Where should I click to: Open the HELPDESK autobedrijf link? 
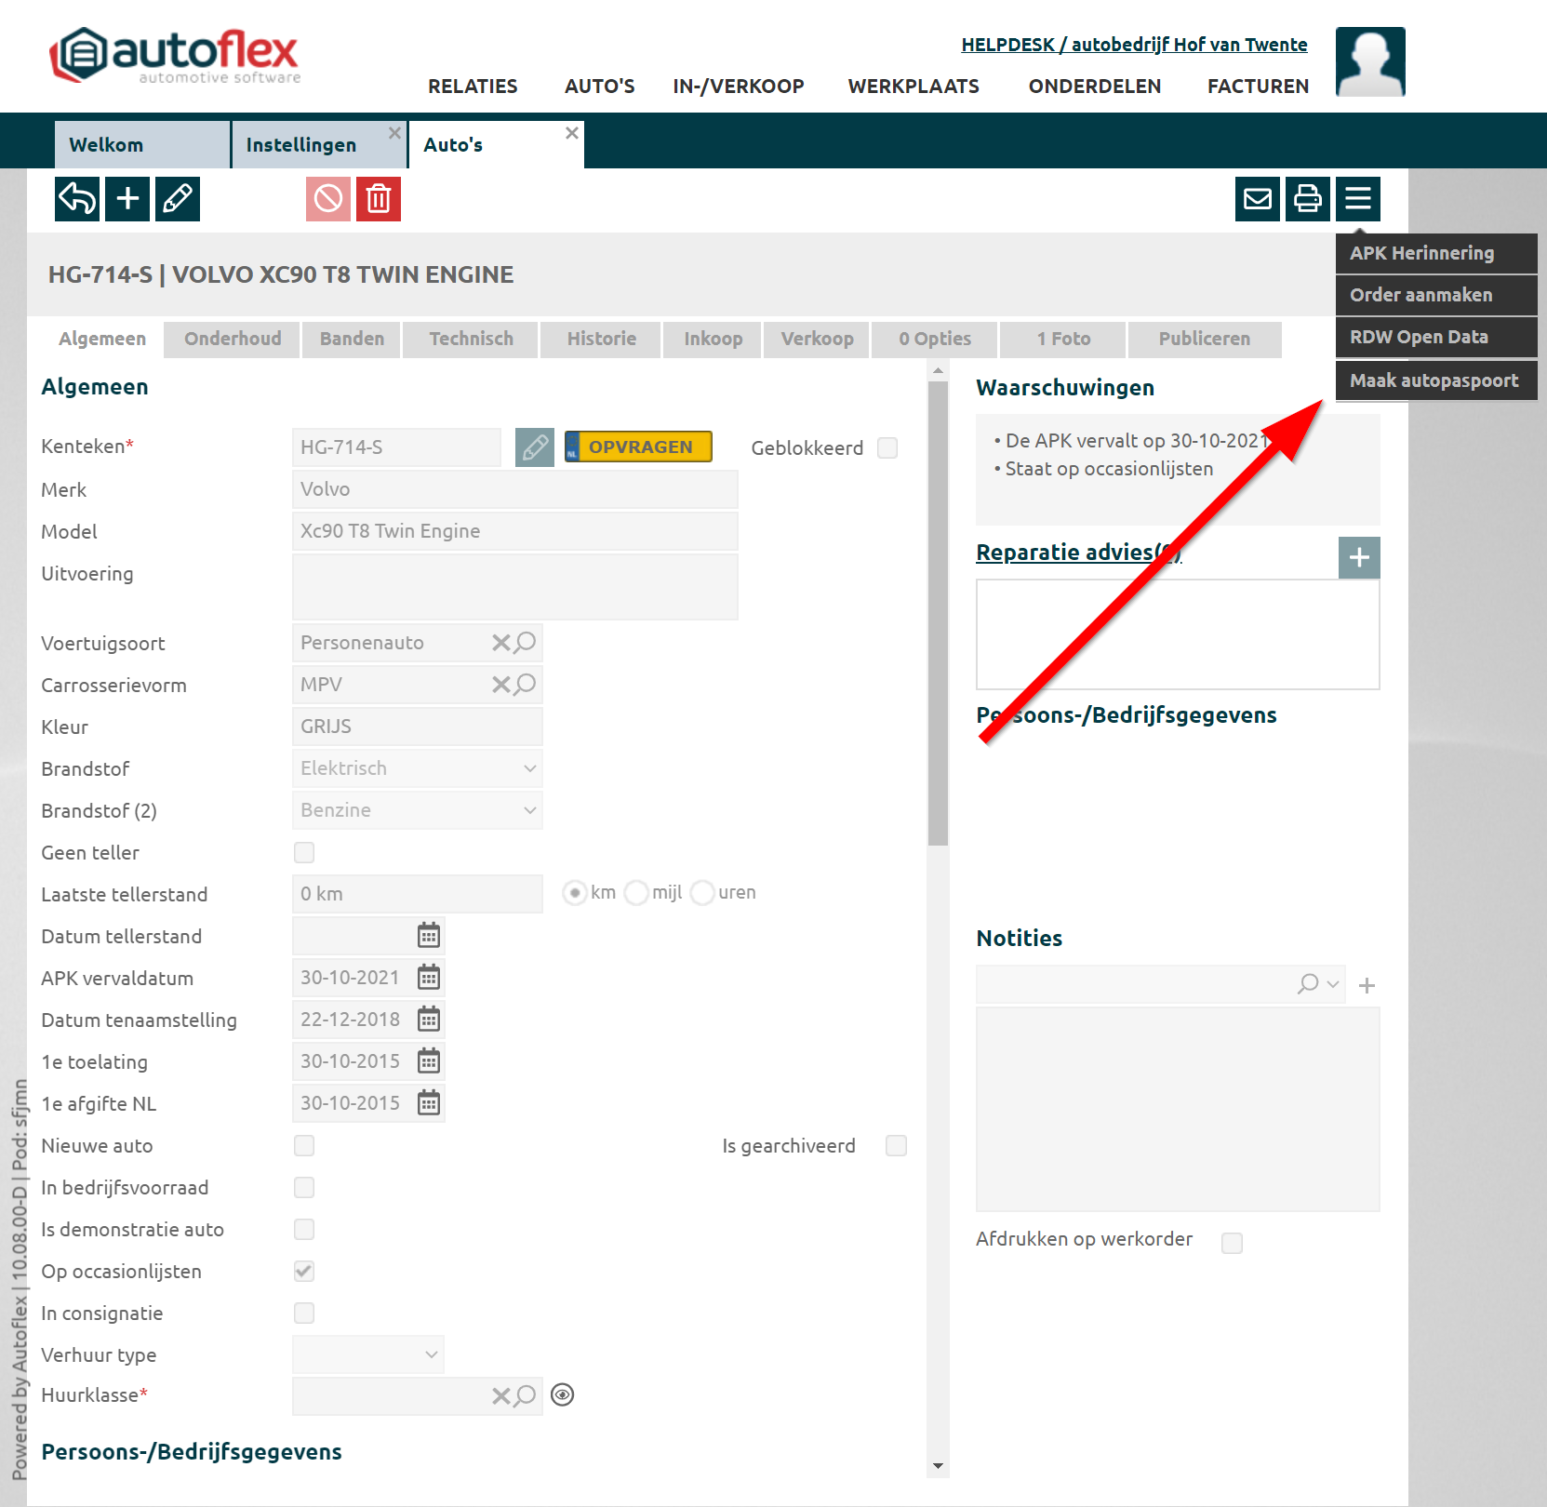1134,45
